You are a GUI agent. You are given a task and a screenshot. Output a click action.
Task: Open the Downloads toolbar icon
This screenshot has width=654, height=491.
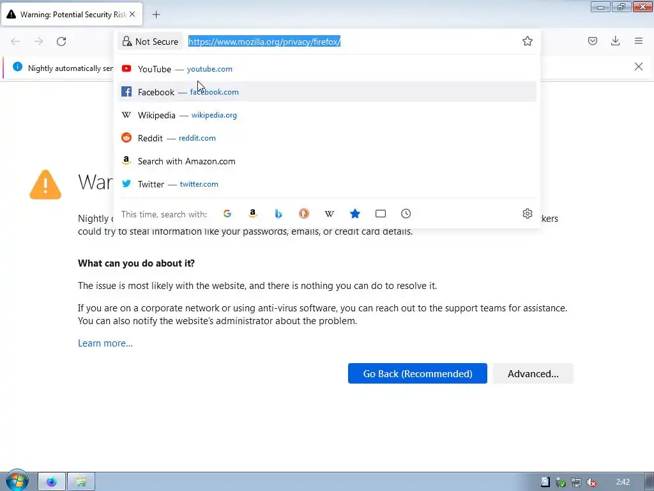coord(615,41)
